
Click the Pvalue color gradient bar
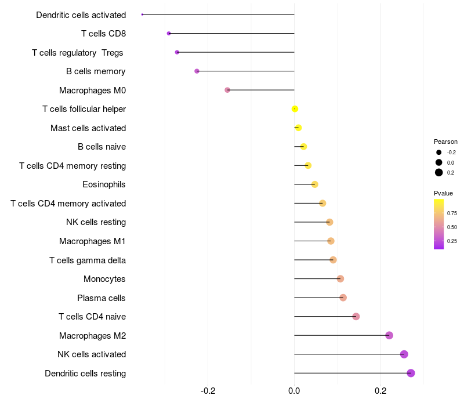[x=438, y=224]
